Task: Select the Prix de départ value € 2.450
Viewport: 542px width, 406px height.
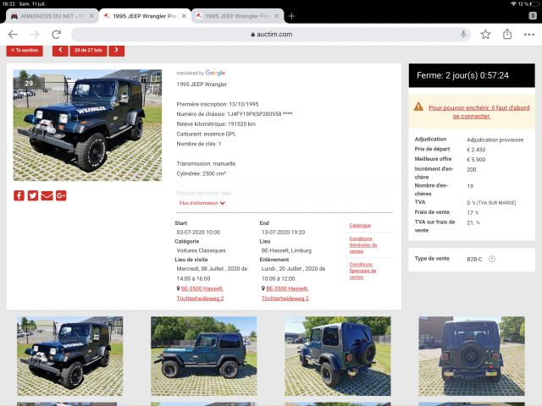Action: point(476,150)
